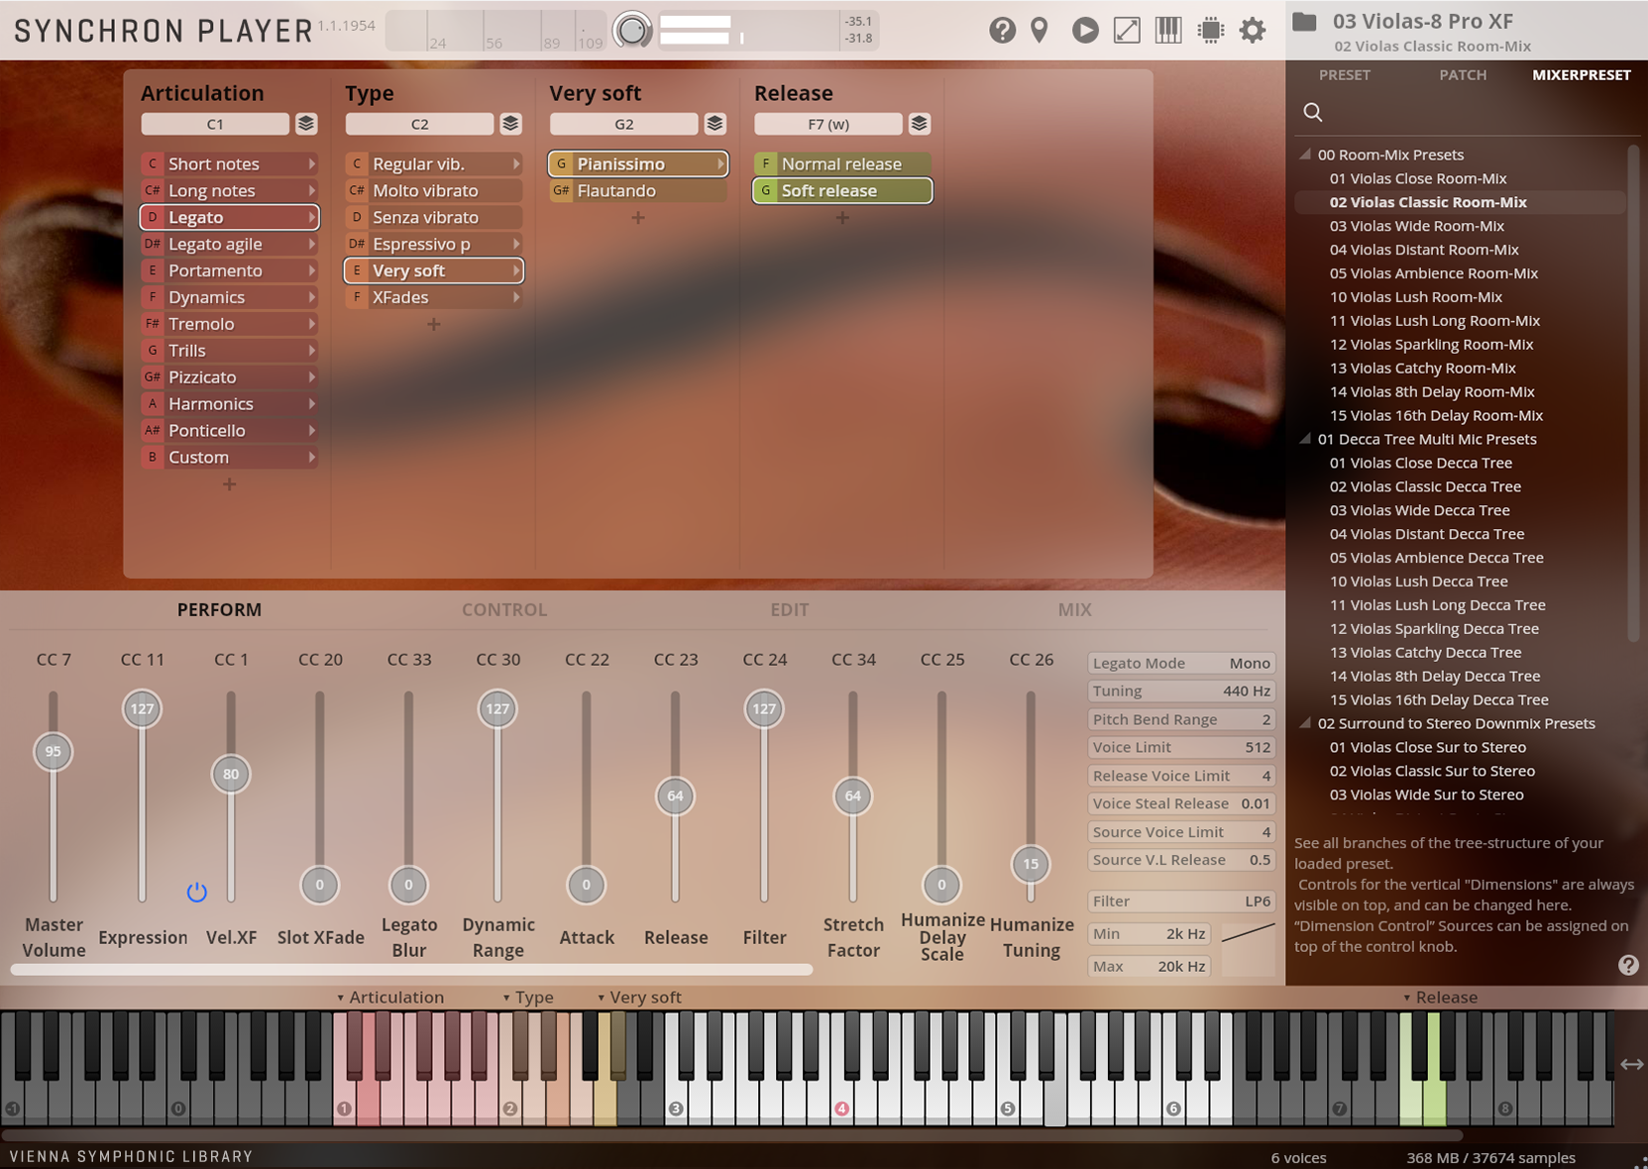Open the help question mark icon
The width and height of the screenshot is (1648, 1169).
click(x=1003, y=30)
